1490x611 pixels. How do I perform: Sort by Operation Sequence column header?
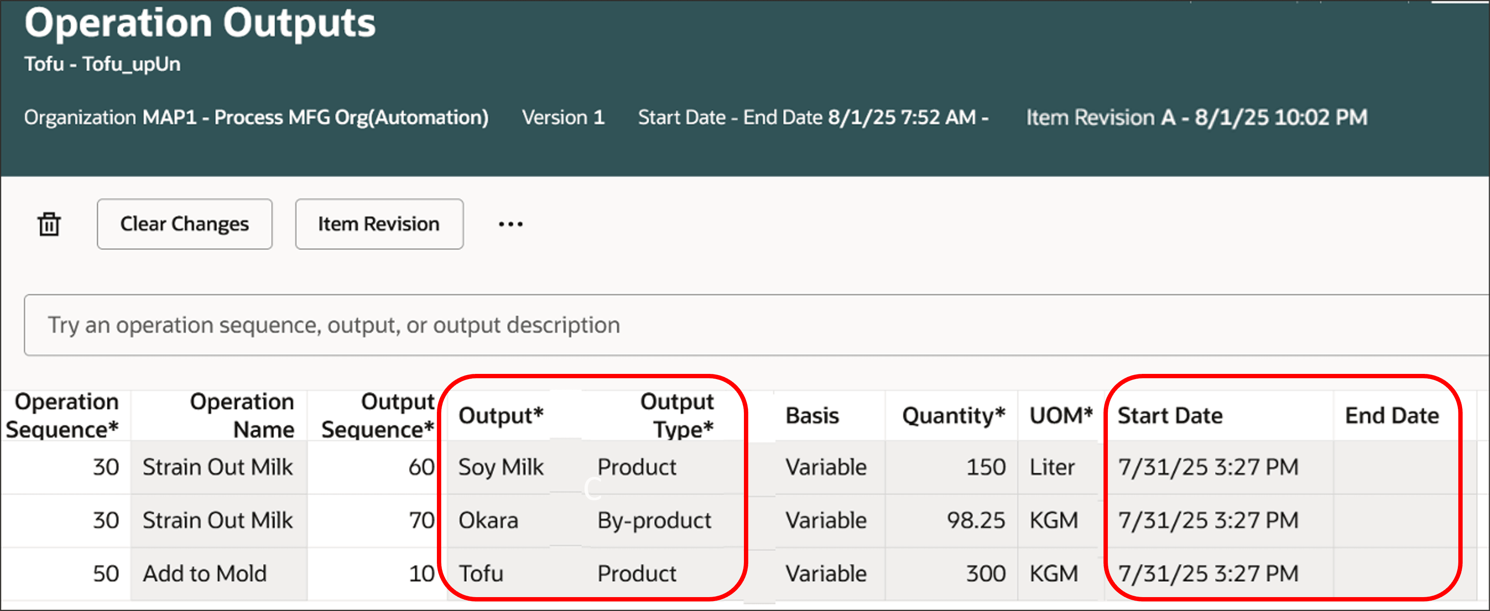pos(65,416)
